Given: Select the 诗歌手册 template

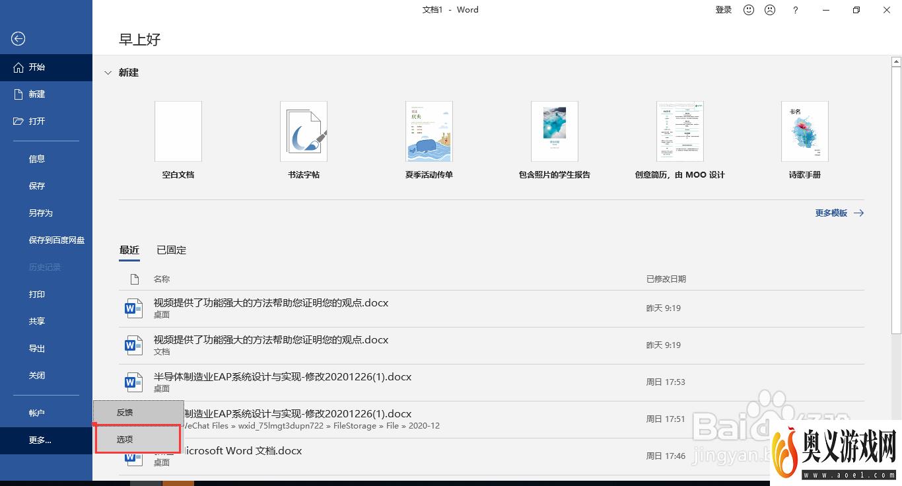Looking at the screenshot, I should [x=805, y=131].
